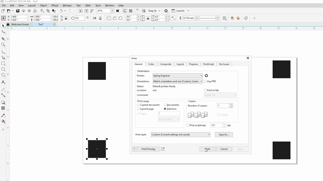Check the Print to file option
Image resolution: width=323 pixels, height=181 pixels.
(205, 90)
